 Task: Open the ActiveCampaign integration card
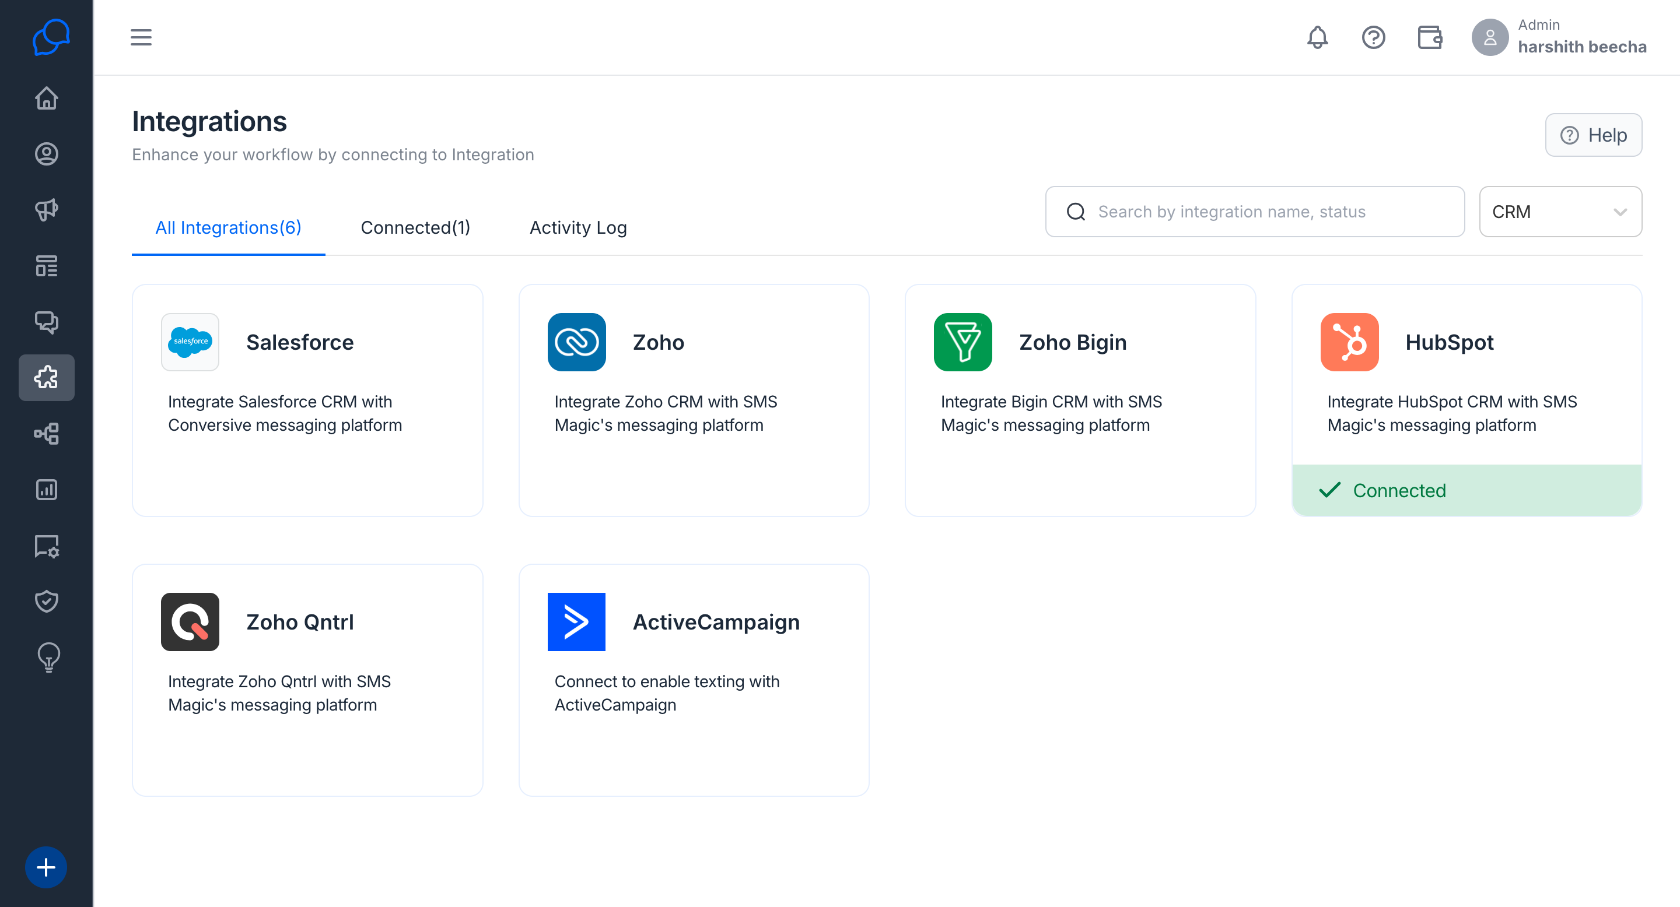(694, 680)
